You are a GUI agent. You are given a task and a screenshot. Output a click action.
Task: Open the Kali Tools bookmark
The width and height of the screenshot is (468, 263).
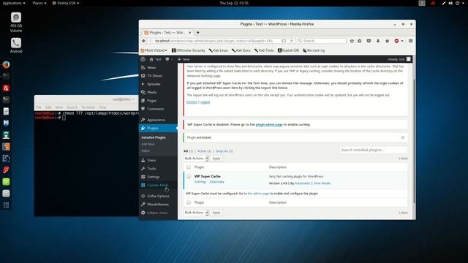pyautogui.click(x=264, y=50)
